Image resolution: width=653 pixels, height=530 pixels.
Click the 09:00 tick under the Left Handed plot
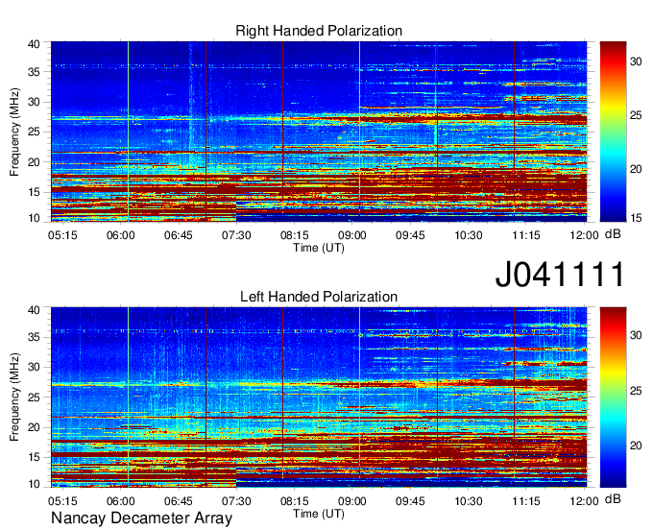coord(351,501)
